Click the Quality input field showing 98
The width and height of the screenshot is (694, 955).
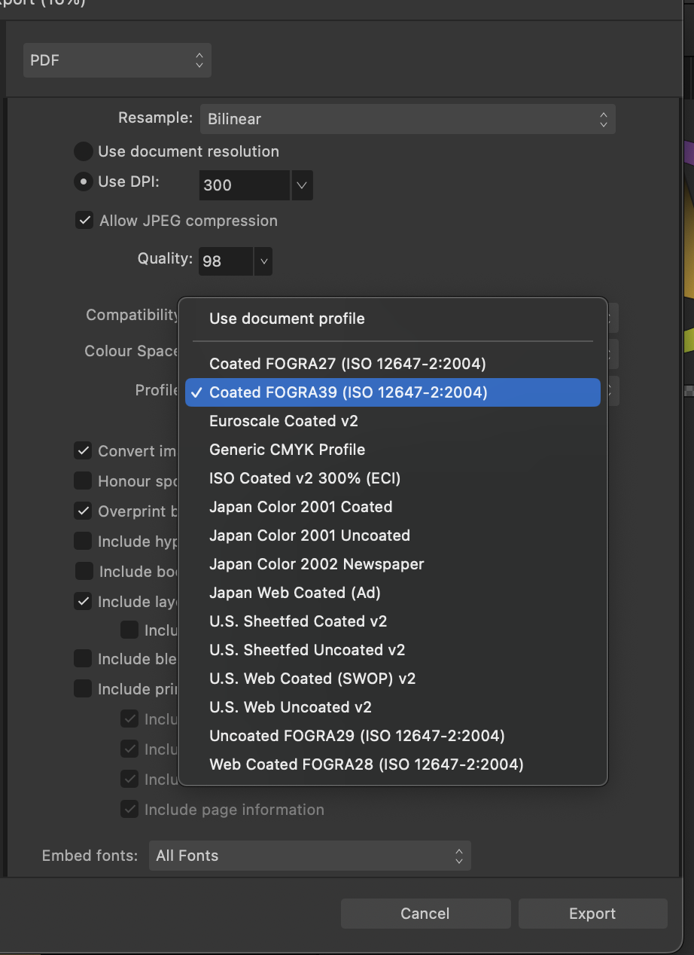[224, 261]
